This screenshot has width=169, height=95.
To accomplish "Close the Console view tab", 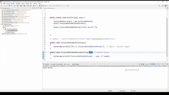I will (71, 64).
